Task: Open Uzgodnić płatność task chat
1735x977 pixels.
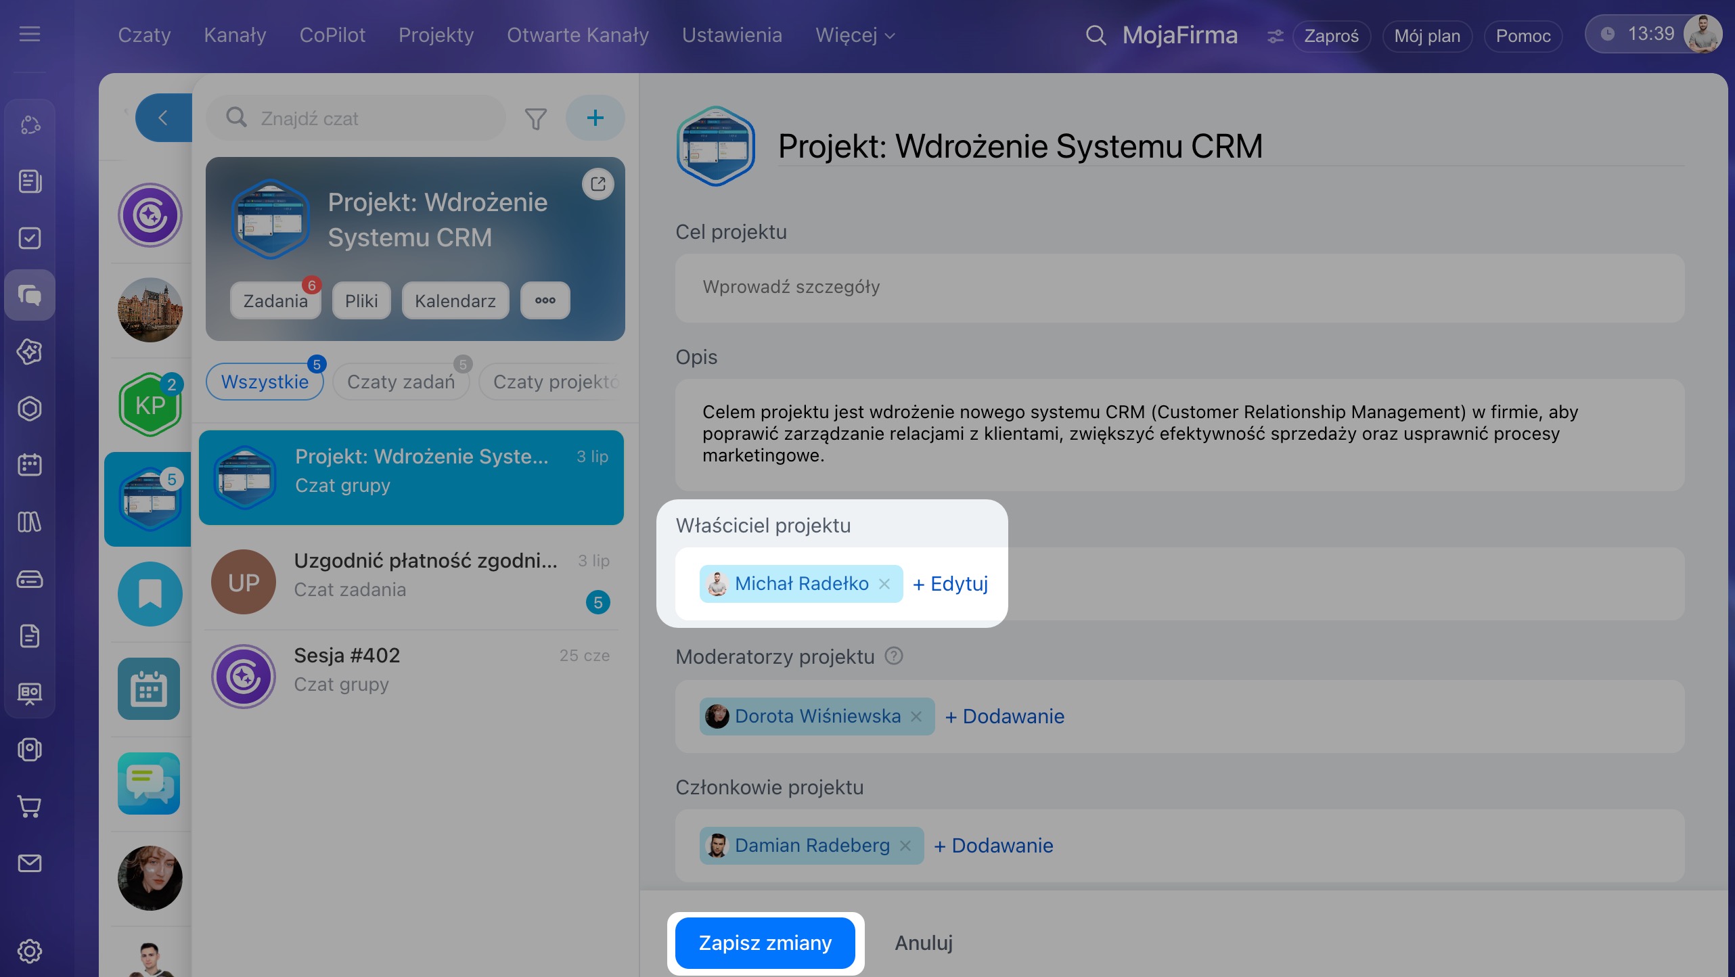Action: pos(411,582)
